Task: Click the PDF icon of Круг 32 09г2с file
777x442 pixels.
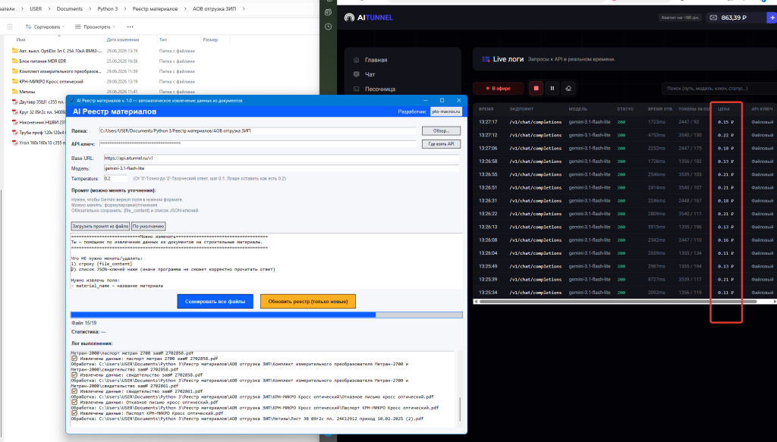Action: click(x=15, y=112)
